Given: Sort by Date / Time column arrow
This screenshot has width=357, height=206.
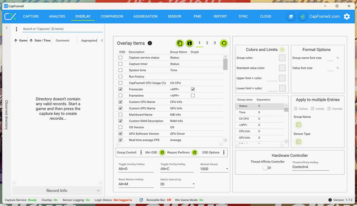Looking at the screenshot, I should click(31, 41).
